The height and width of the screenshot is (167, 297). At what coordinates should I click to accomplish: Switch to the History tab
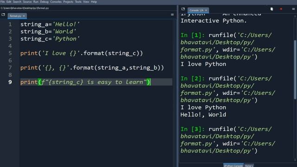[x=249, y=166]
